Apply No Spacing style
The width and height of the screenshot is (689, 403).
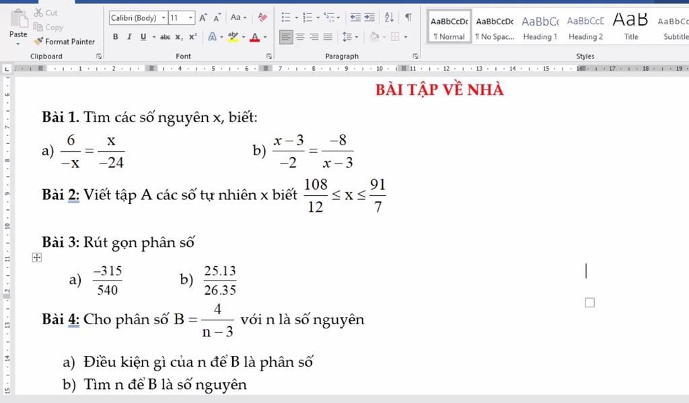click(495, 26)
